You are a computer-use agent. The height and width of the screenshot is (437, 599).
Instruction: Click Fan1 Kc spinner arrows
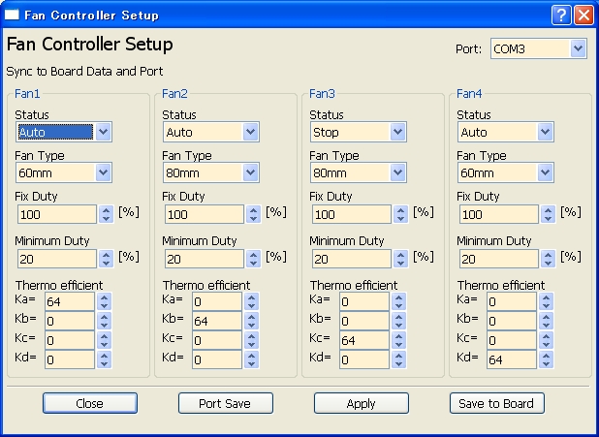104,340
